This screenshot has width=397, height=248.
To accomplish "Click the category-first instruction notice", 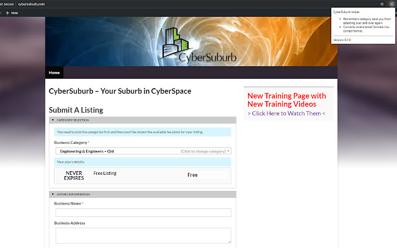I will pyautogui.click(x=143, y=132).
